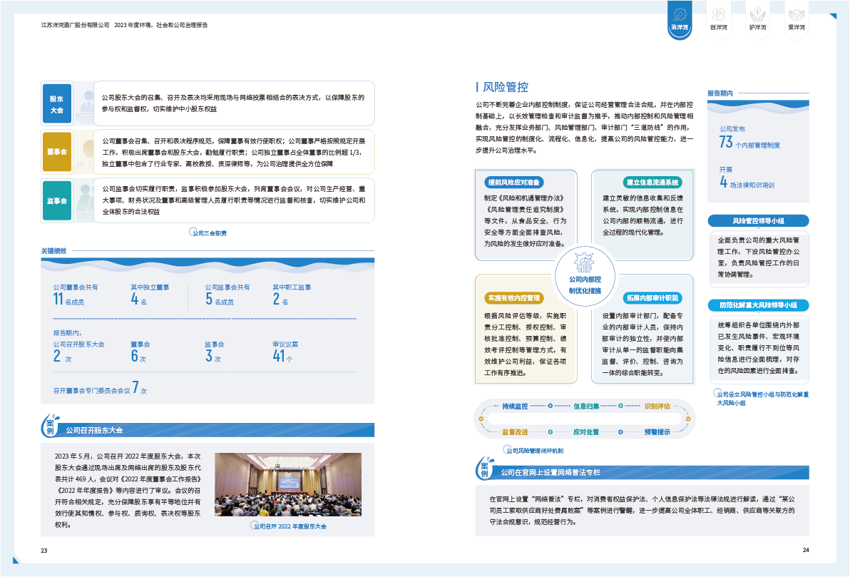Select the 护洋河 tab
850x577 pixels.
click(x=757, y=19)
